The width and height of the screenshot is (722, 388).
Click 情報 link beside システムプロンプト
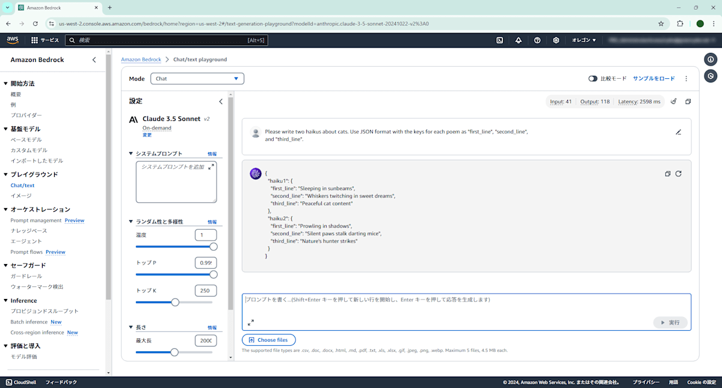pos(212,154)
